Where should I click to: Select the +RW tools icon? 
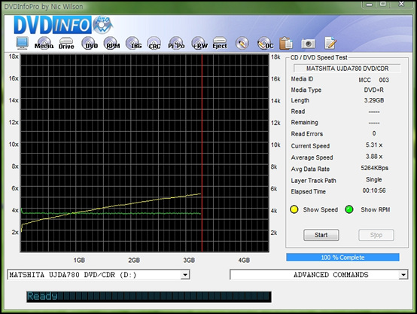199,44
